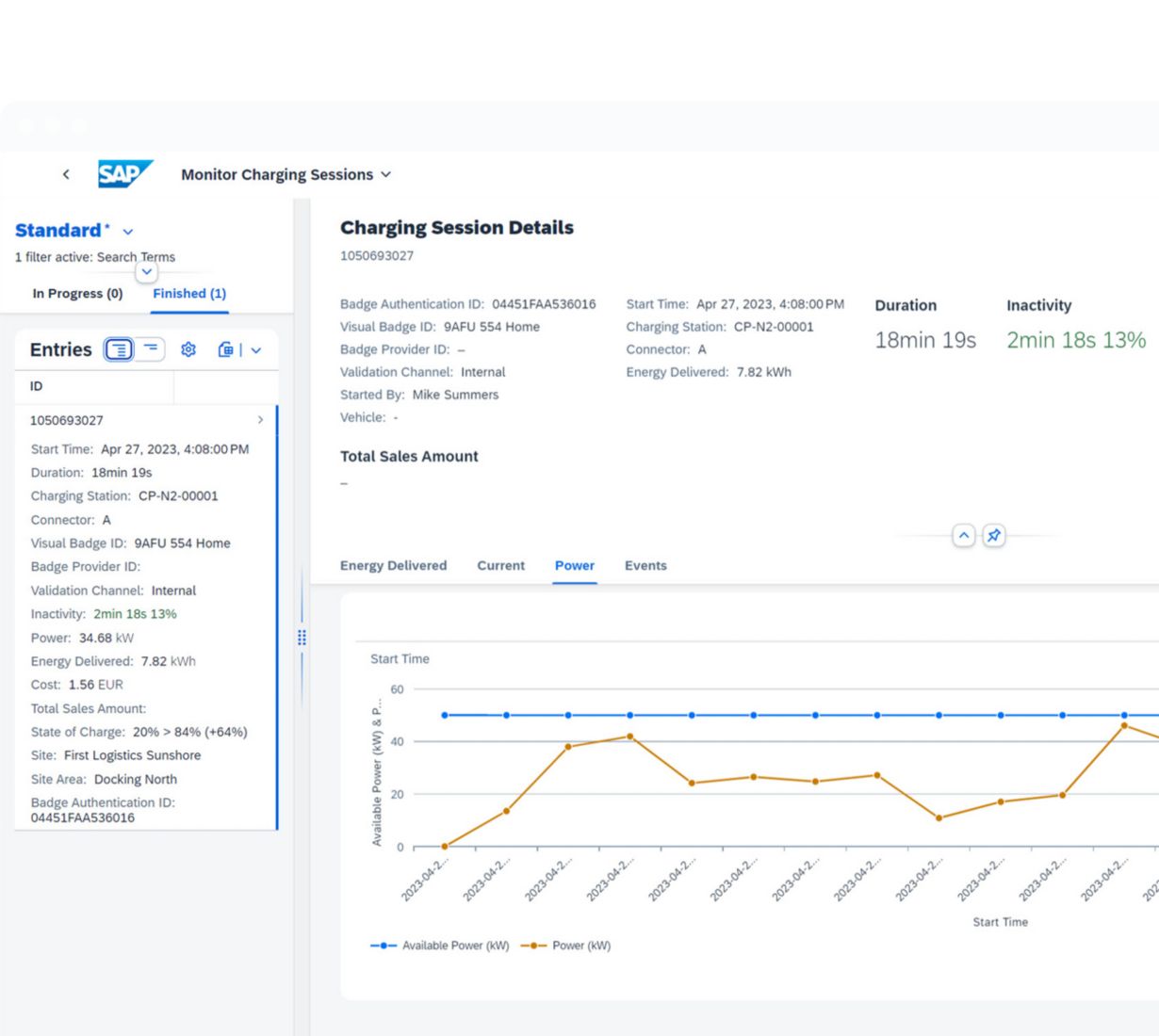The width and height of the screenshot is (1159, 1036).
Task: Click the back navigation arrow
Action: 66,174
